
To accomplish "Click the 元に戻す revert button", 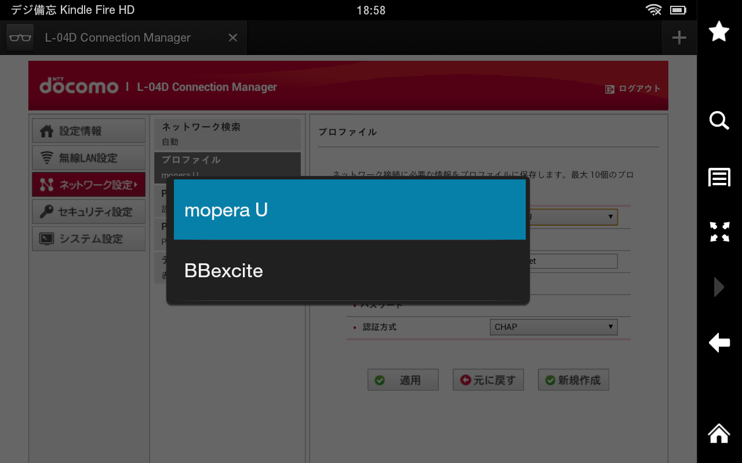I will (488, 380).
